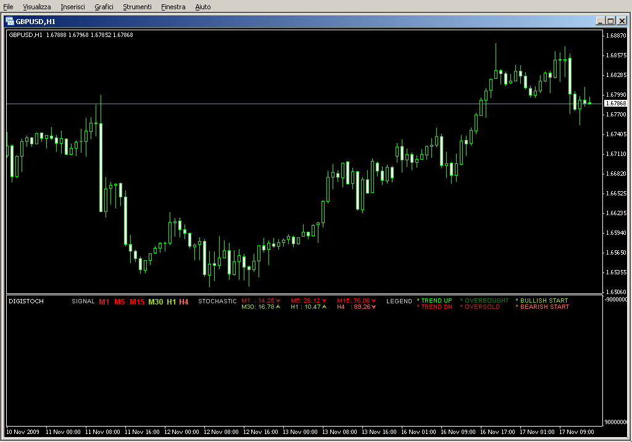Image resolution: width=632 pixels, height=442 pixels.
Task: Click the OVERSOLD legend entry
Action: click(x=480, y=307)
